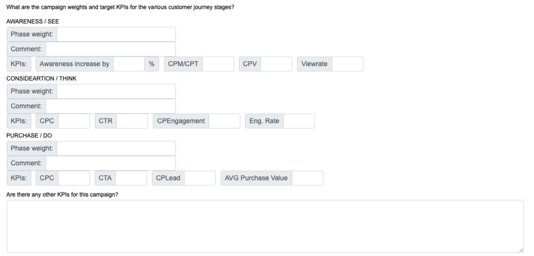534x256 pixels.
Task: Click the CTA input field
Action: click(131, 178)
